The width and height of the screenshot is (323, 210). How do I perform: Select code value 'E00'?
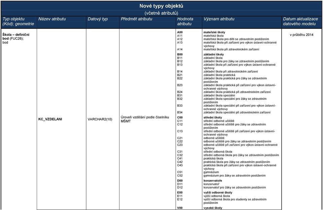[180, 193]
